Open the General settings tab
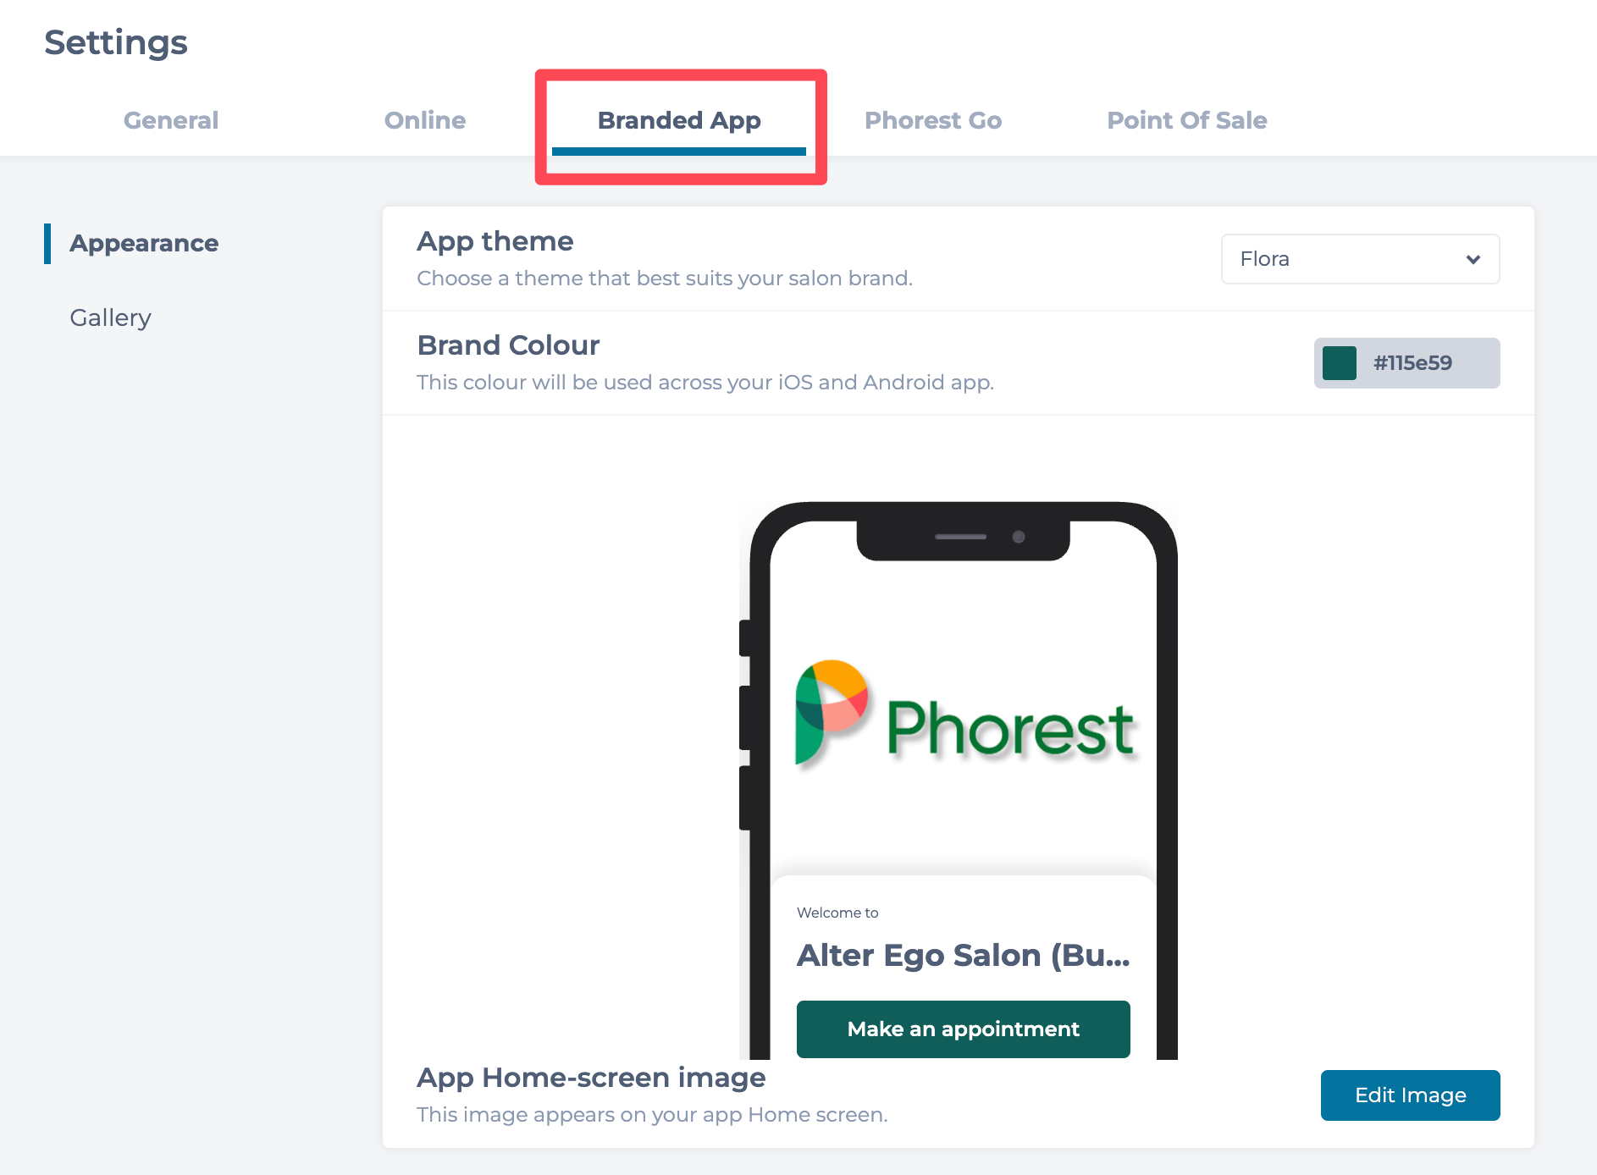Viewport: 1597px width, 1175px height. (171, 120)
